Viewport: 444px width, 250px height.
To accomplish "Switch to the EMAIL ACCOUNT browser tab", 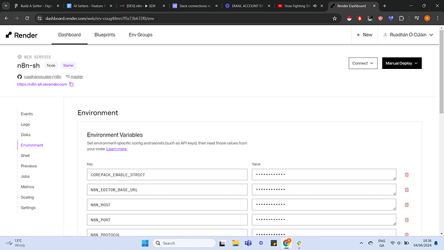I will point(248,6).
